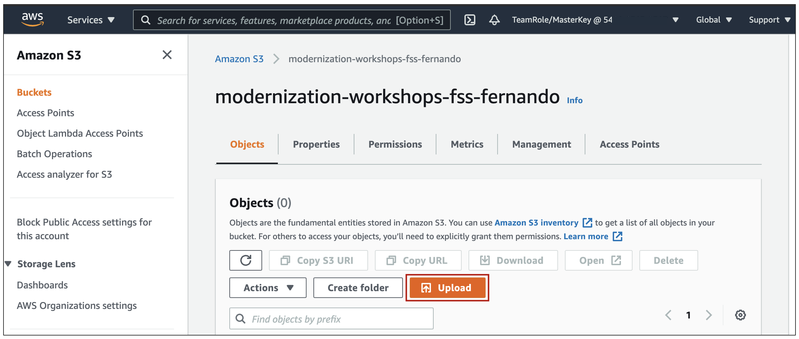Click the modernization-workshops-fss-fernando breadcrumb text
799x339 pixels.
pos(375,59)
